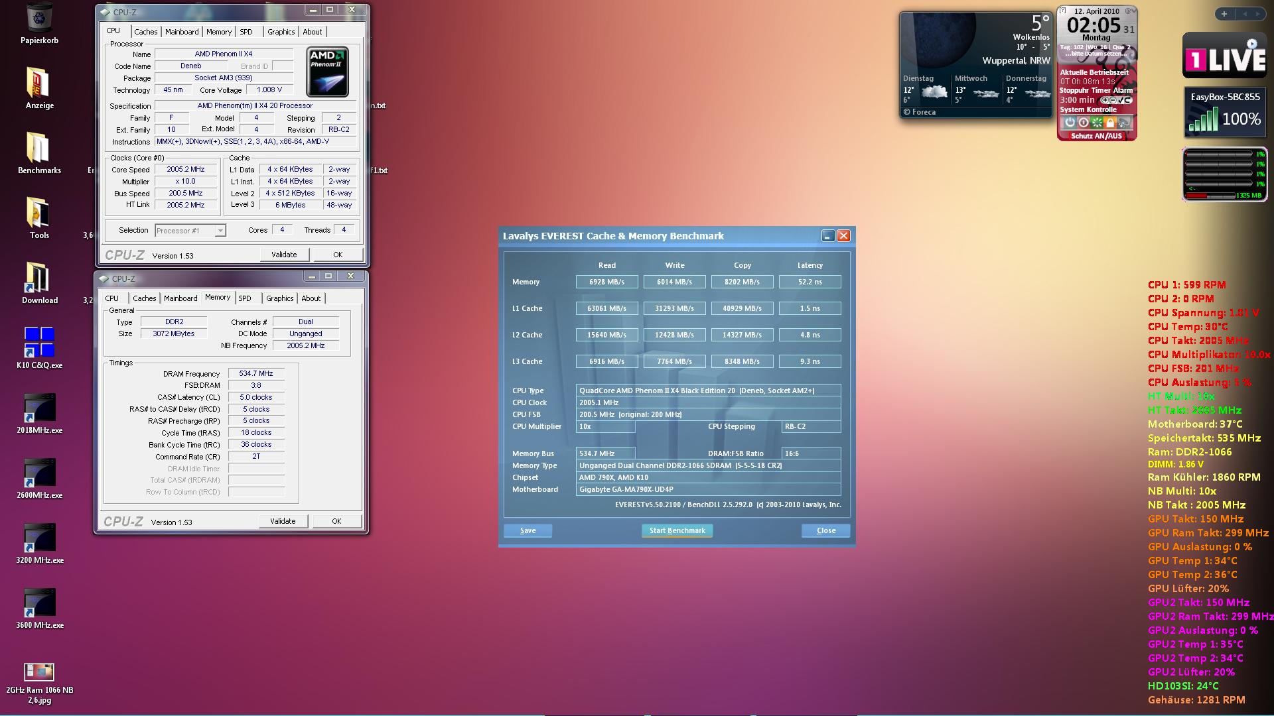Viewport: 1274px width, 716px height.
Task: Click the gray icon under System Kontrolle
Action: (1124, 123)
